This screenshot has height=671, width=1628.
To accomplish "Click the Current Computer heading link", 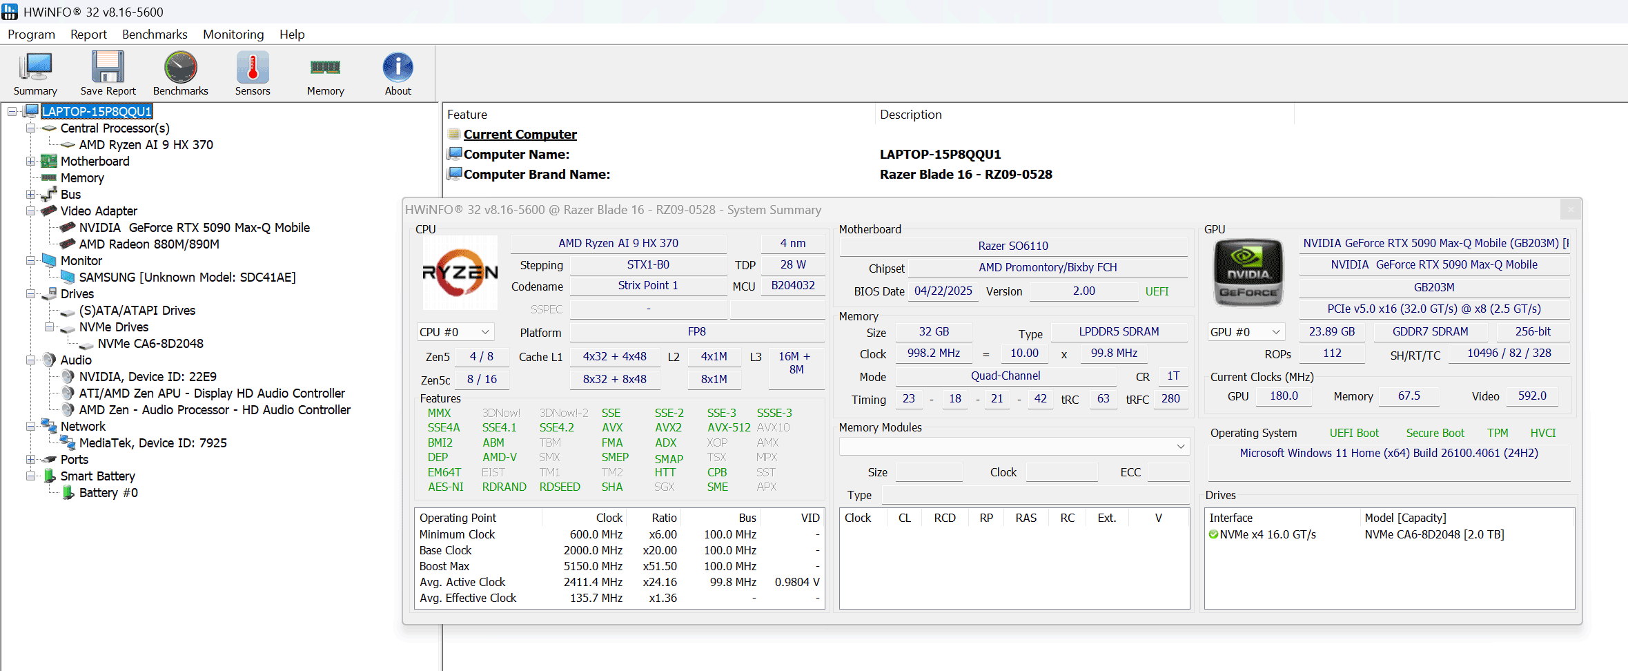I will (520, 134).
